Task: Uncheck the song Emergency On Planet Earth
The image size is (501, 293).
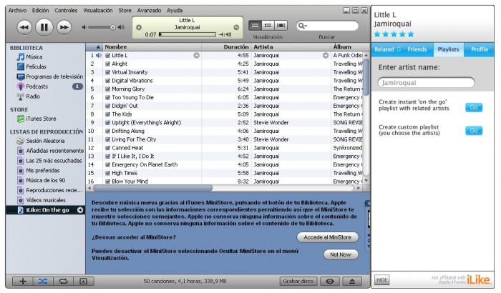Action: click(x=107, y=164)
